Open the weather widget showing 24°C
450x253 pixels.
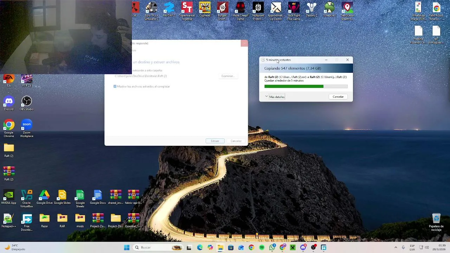click(15, 247)
